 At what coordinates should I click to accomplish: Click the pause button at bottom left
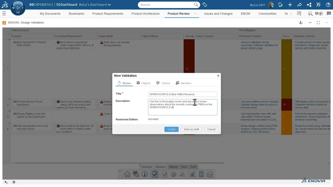point(14,182)
